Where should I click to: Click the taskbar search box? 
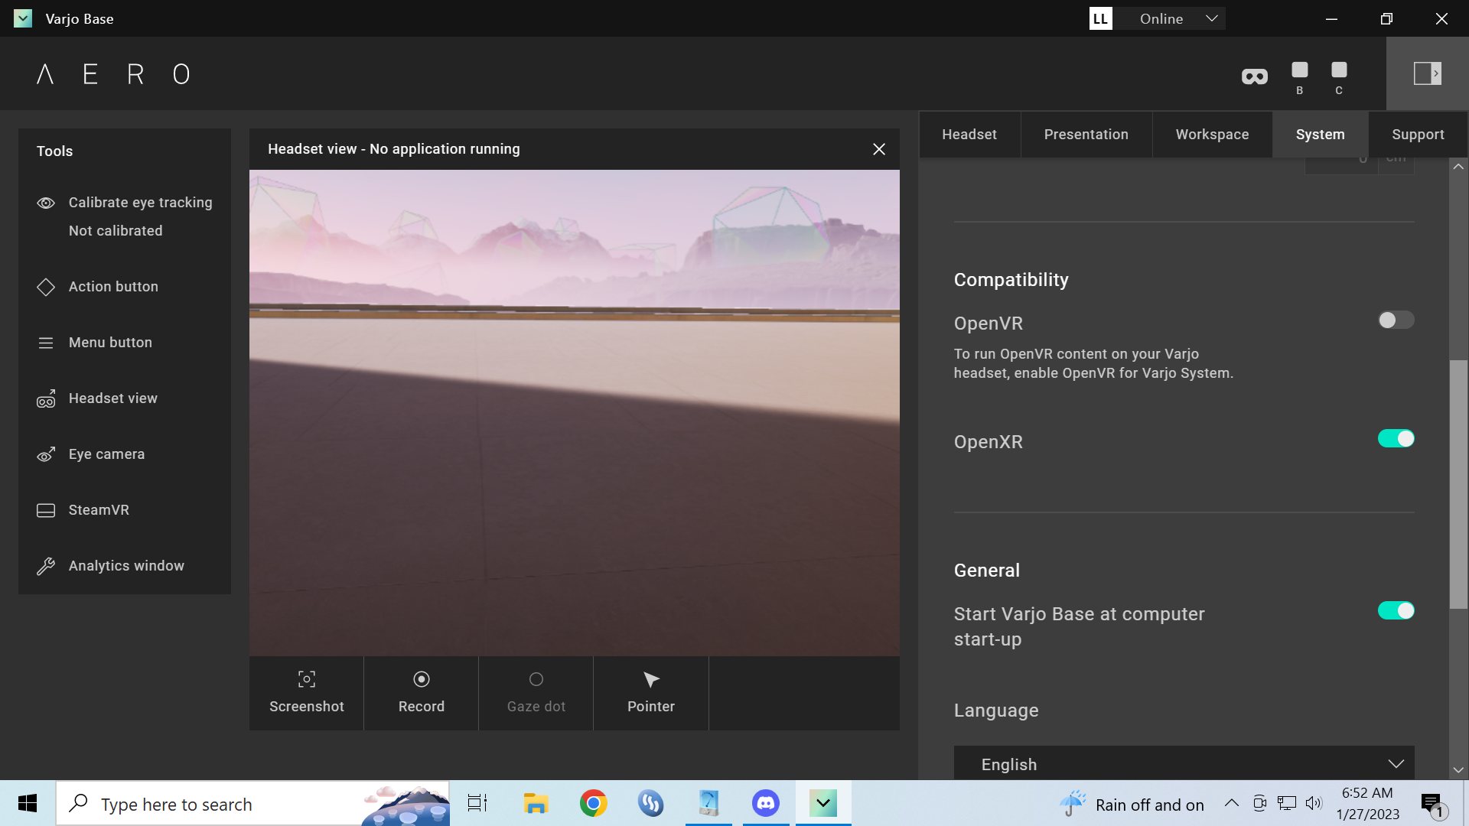pos(252,803)
